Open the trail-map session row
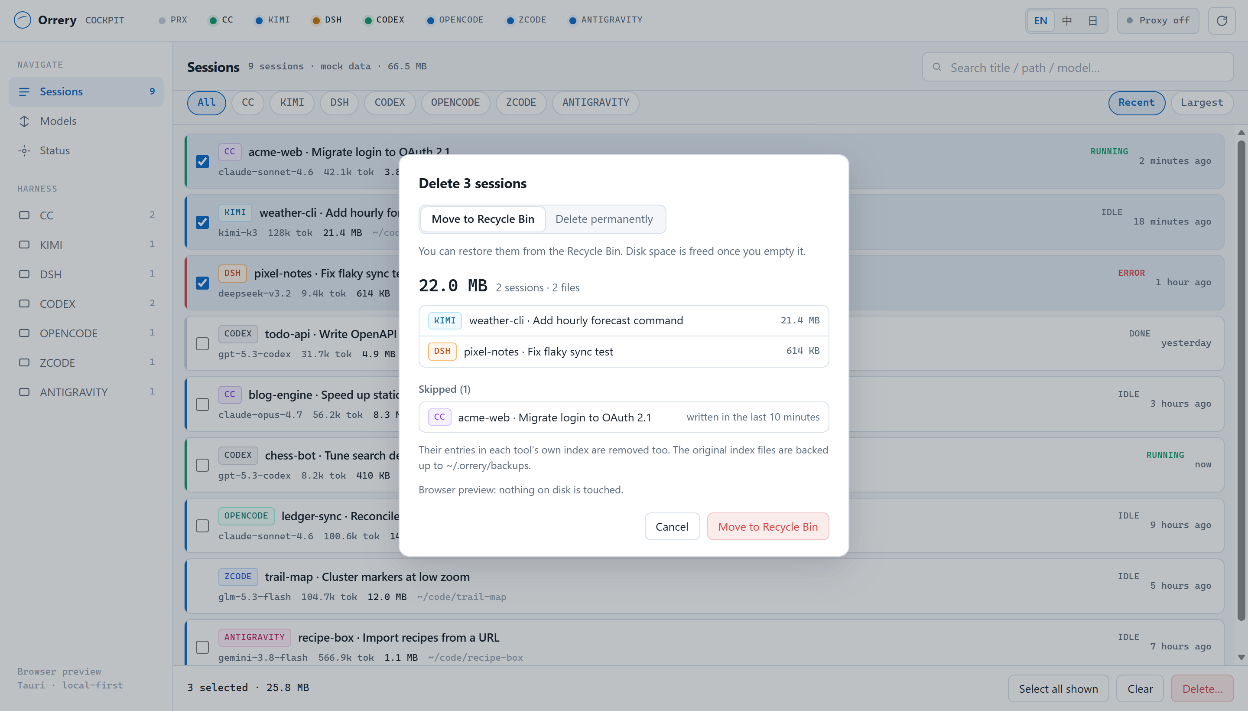The image size is (1248, 711). click(x=704, y=586)
